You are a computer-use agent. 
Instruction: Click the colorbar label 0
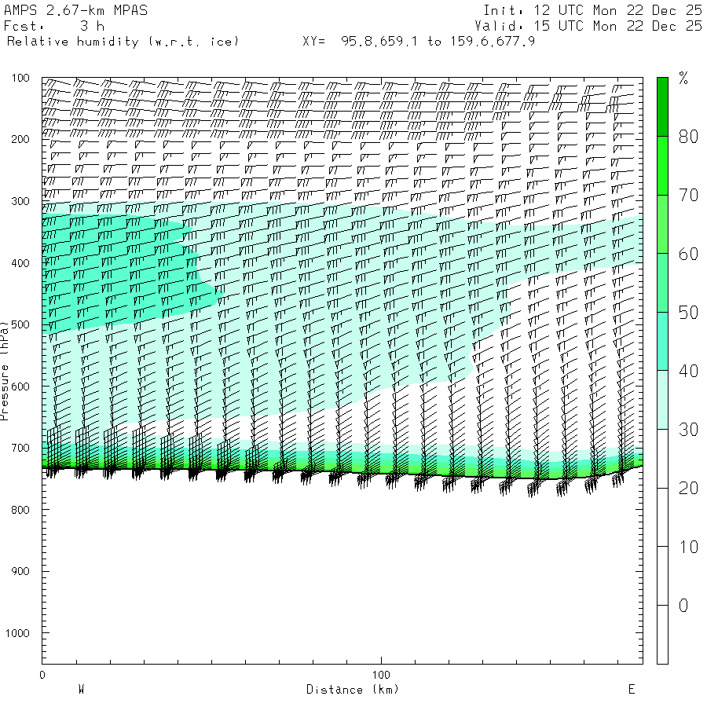point(683,606)
